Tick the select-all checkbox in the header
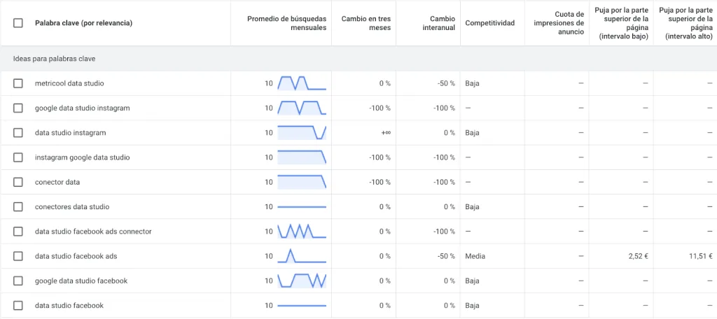 point(18,23)
